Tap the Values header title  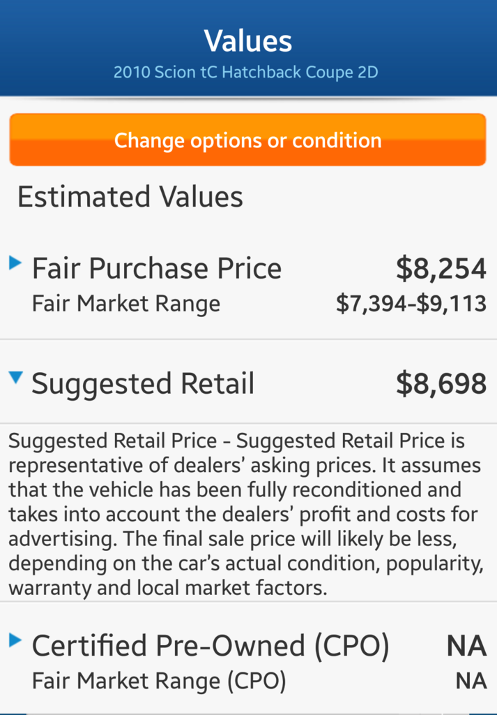point(248,41)
